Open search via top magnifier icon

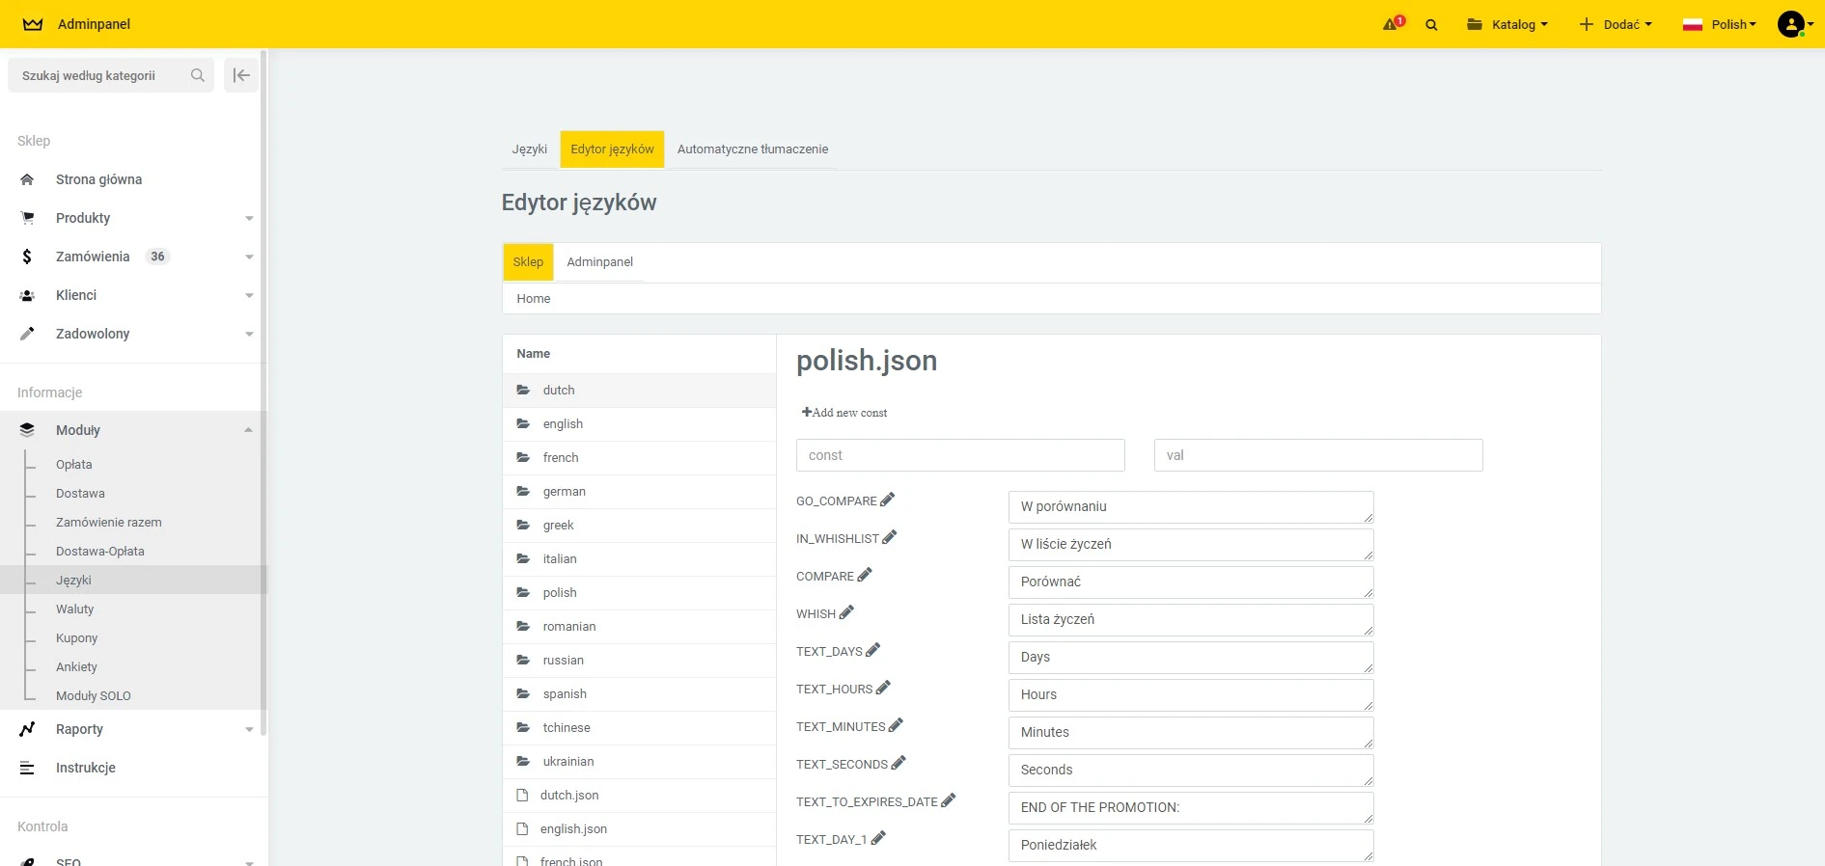coord(1431,25)
